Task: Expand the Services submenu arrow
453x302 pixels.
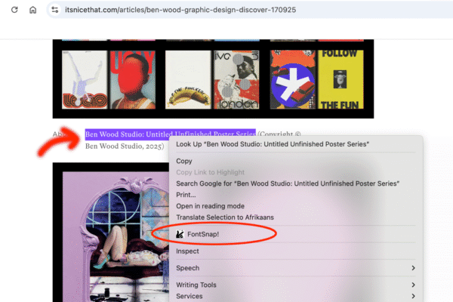Action: pyautogui.click(x=413, y=296)
